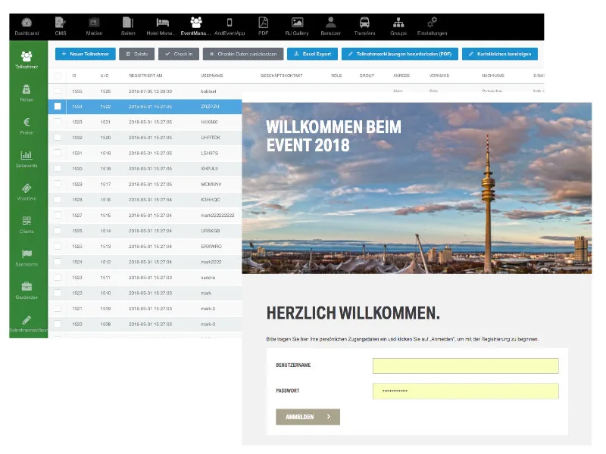Viewport: 606px width, 454px height.
Task: Untick checkbox for highlighted row 1534
Action: (58, 106)
